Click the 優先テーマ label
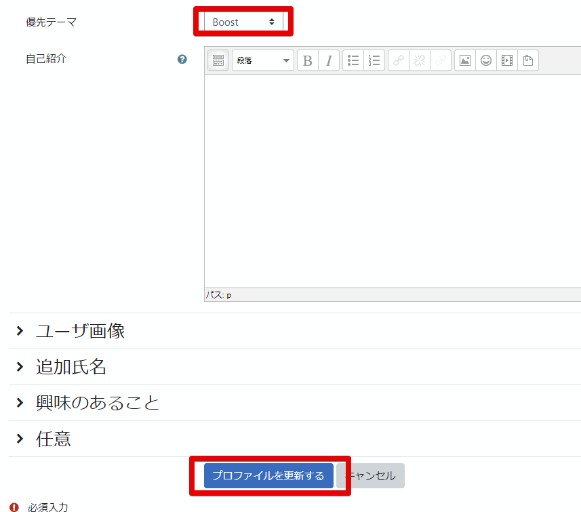The width and height of the screenshot is (581, 512). coord(51,22)
